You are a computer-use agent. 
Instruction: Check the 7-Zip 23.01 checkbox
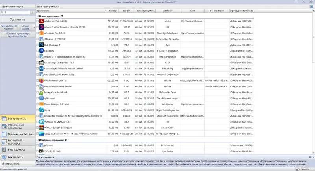point(37,151)
